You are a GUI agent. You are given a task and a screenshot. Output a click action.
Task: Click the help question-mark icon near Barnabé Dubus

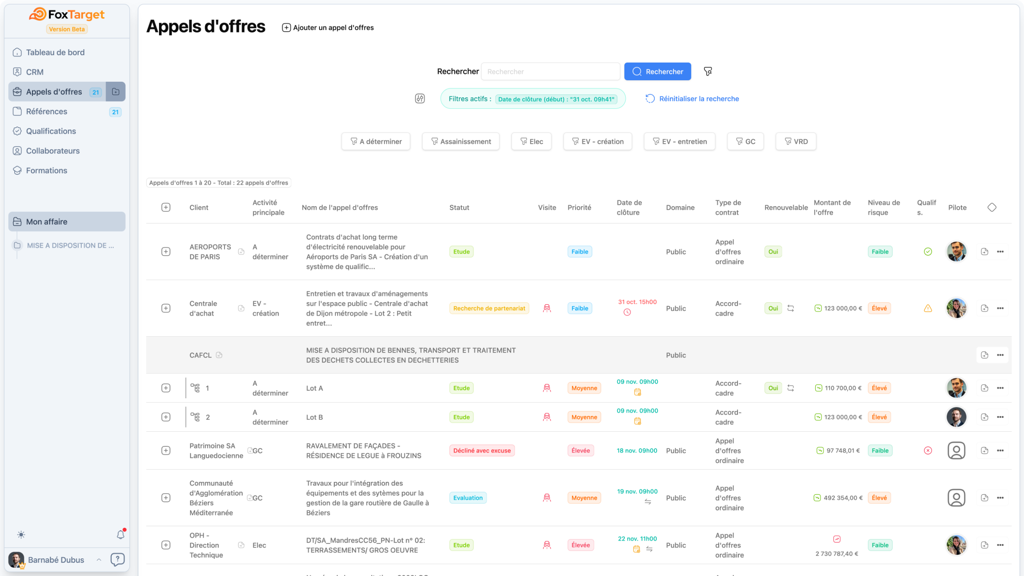pyautogui.click(x=118, y=560)
